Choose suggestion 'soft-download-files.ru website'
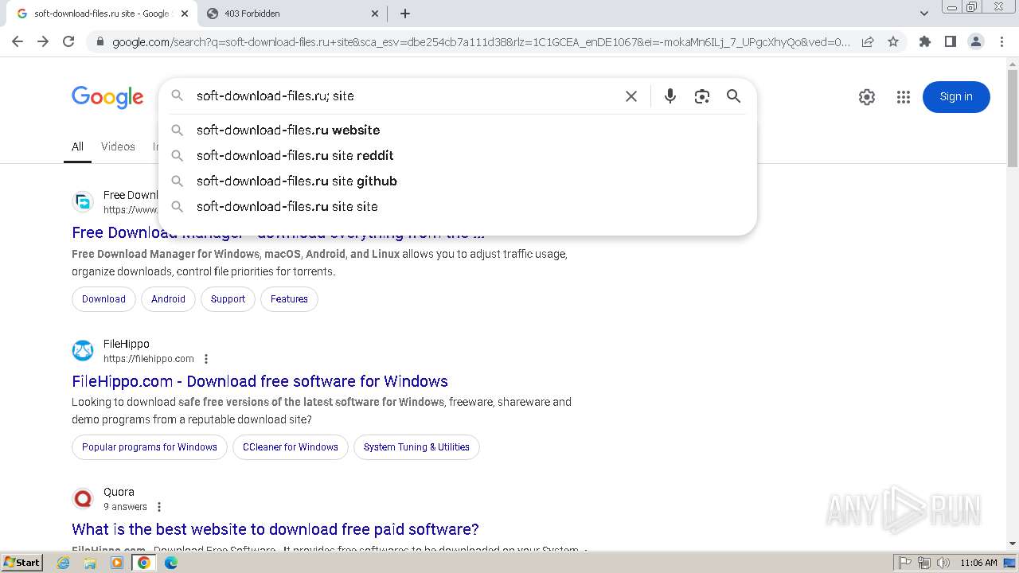Viewport: 1019px width, 573px height. tap(458, 130)
